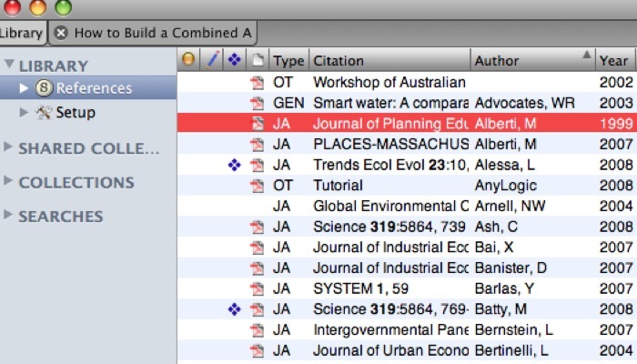637x364 pixels.
Task: Click the attachment page column header icon
Action: [x=258, y=61]
